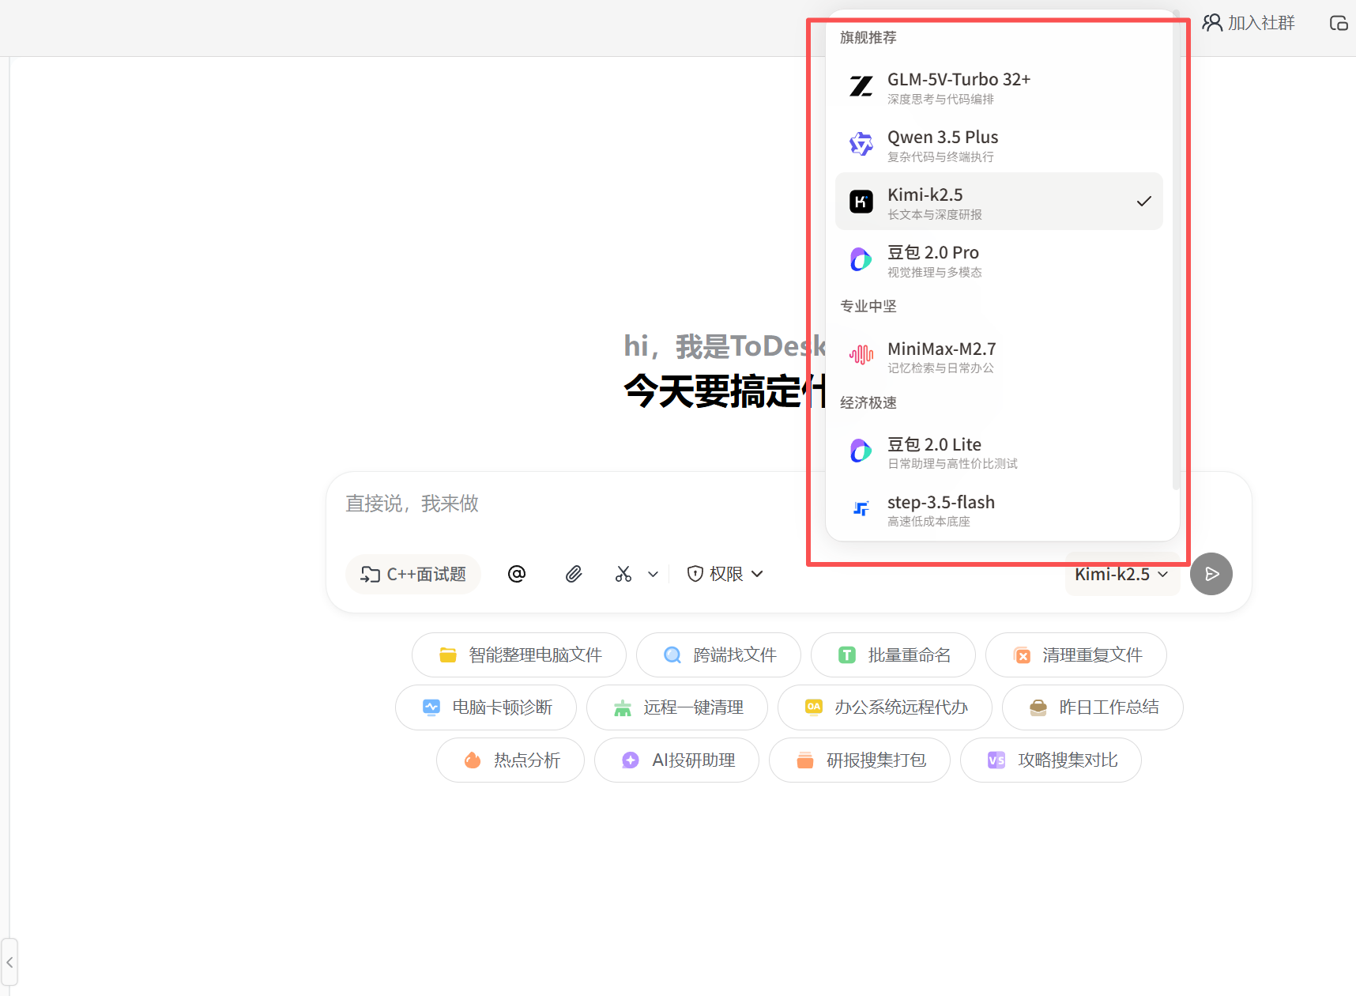Click 办公系统远程代办 suggestion text

pyautogui.click(x=901, y=707)
